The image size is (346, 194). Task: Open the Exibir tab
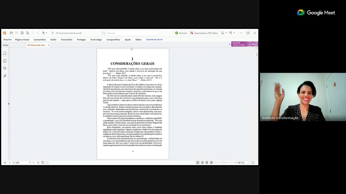(53, 40)
